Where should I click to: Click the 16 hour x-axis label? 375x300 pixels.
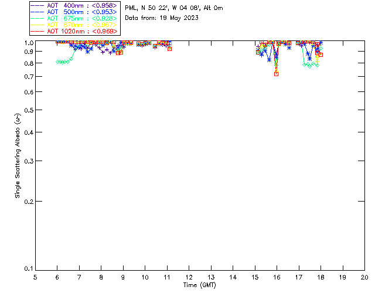coord(277,277)
